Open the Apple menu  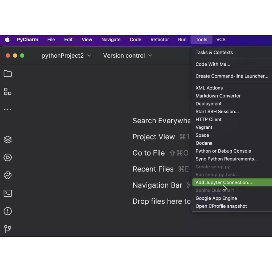[x=7, y=40]
